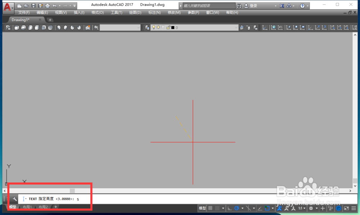Viewport: 360px width, 215px height.
Task: Toggle Ortho mode in status bar
Action: [230, 209]
